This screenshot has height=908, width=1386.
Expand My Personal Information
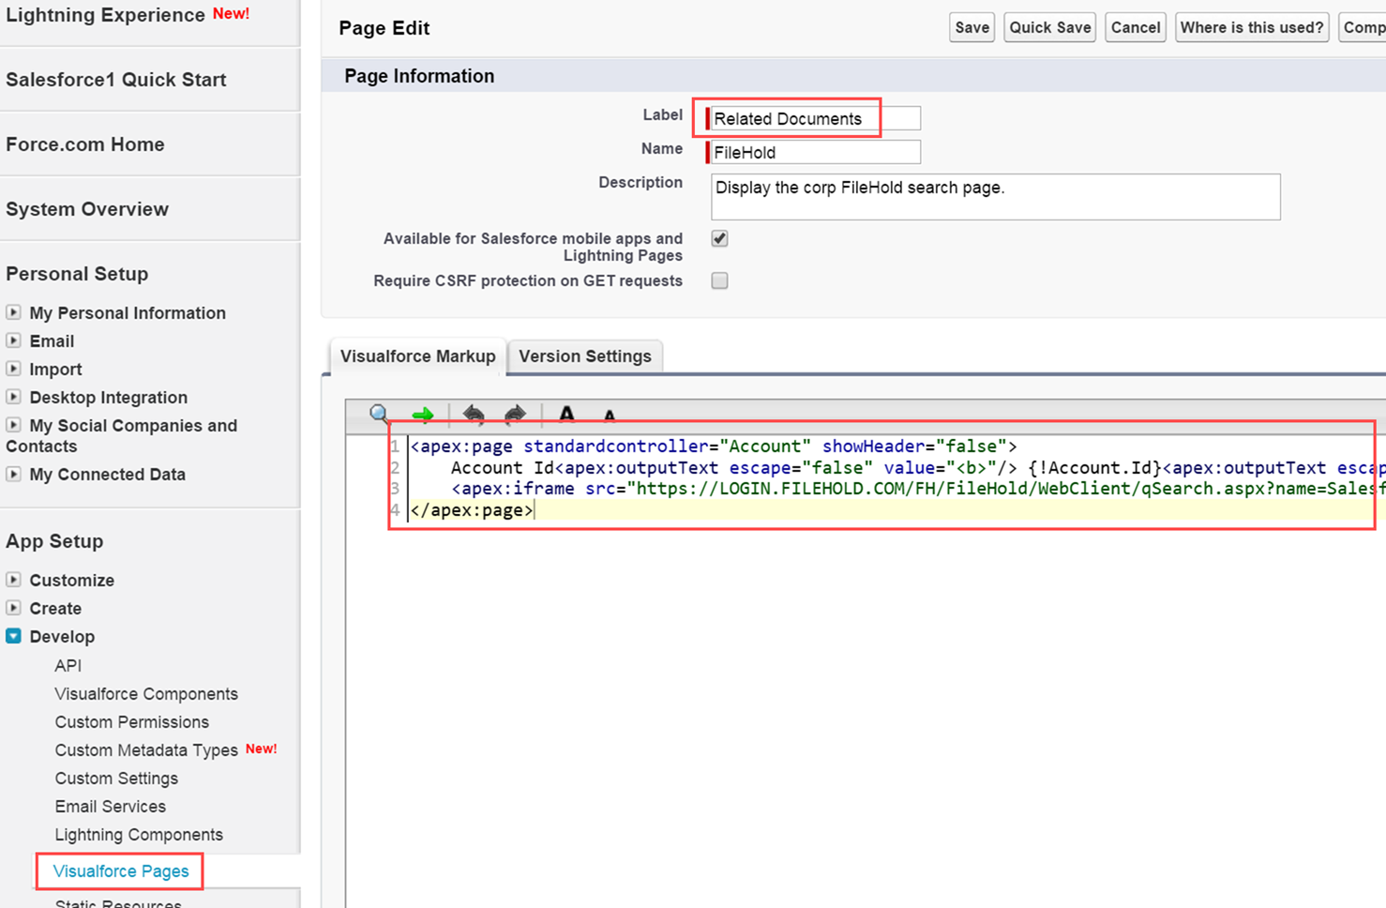coord(14,312)
